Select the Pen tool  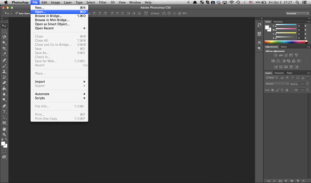pyautogui.click(x=4, y=106)
